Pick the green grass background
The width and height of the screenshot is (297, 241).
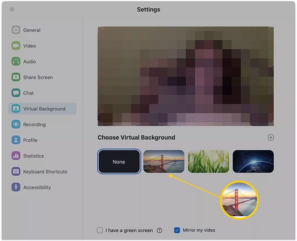pyautogui.click(x=208, y=162)
